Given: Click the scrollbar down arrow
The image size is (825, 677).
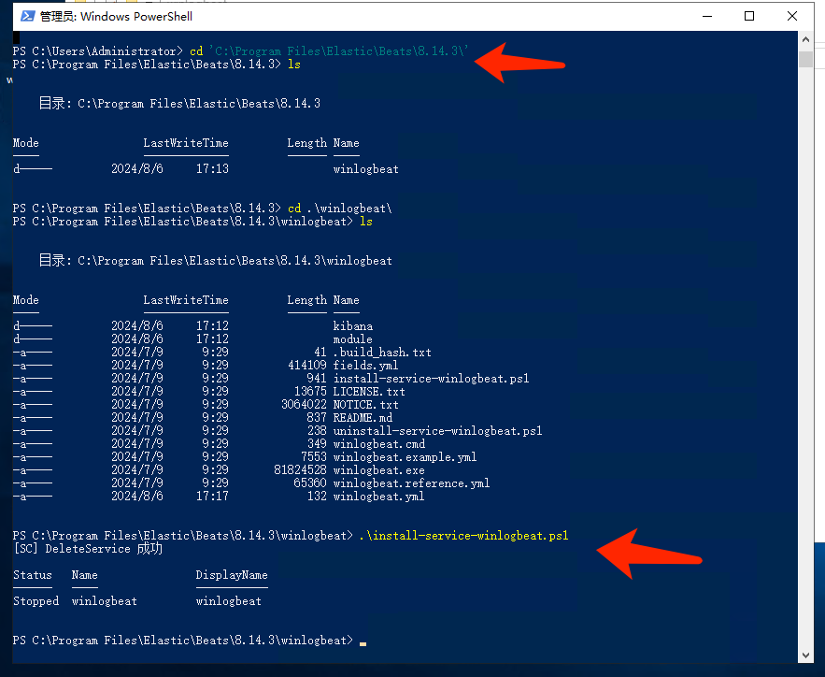Looking at the screenshot, I should click(805, 655).
